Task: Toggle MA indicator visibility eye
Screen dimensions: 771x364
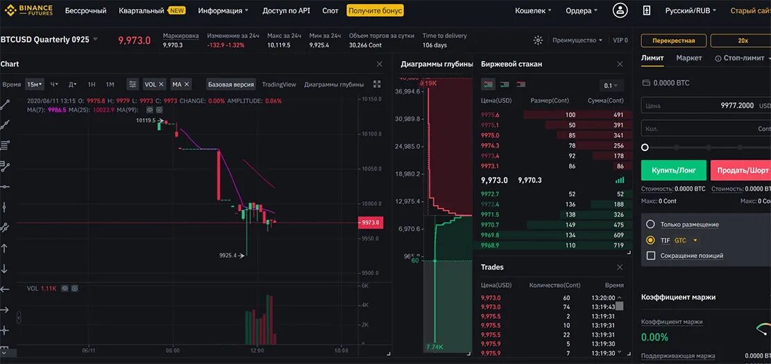Action: 151,110
